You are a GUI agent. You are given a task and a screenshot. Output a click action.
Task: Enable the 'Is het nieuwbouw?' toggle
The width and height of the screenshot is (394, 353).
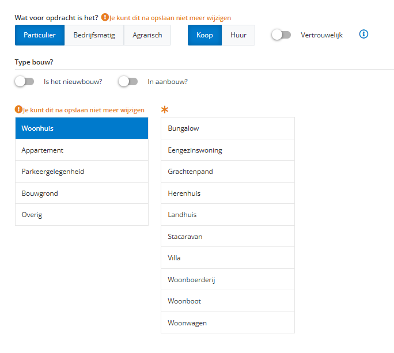tap(24, 82)
